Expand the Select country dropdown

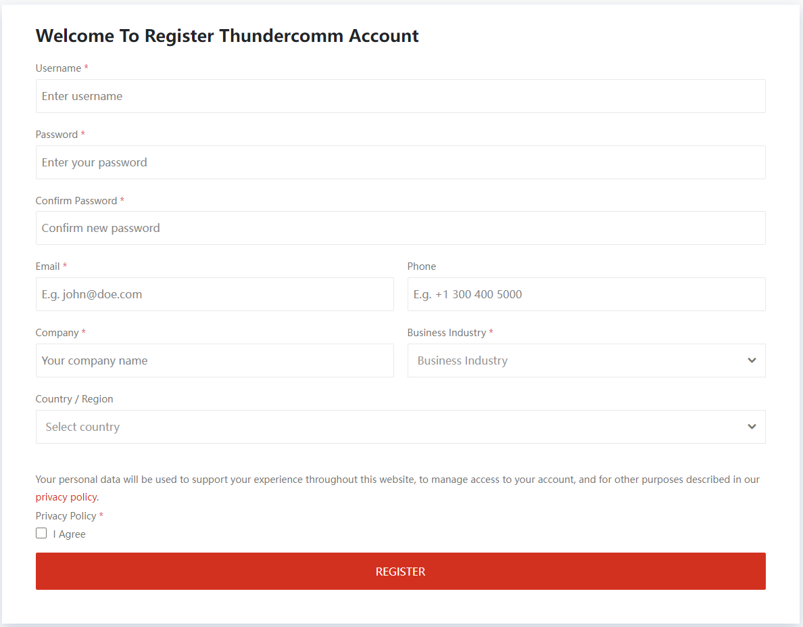coord(400,427)
